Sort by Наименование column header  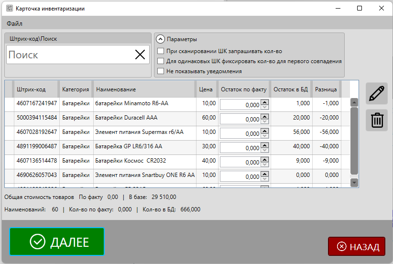pos(116,89)
